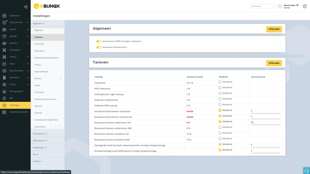Click the ABC info icon
This screenshot has width=310, height=174.
pos(4,98)
